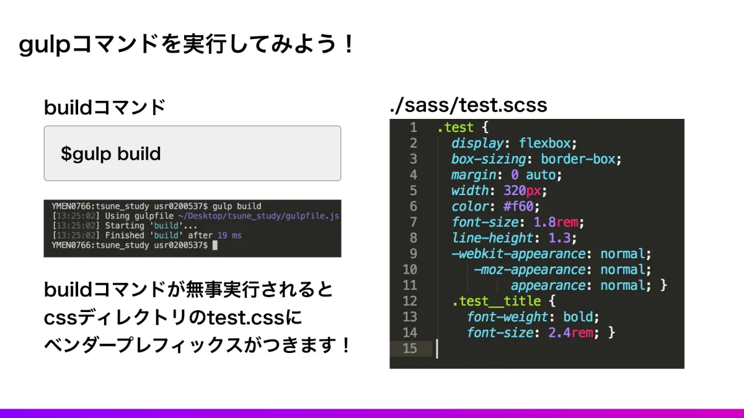Select the flexbox value on line 2
This screenshot has width=744, height=418.
(546, 143)
